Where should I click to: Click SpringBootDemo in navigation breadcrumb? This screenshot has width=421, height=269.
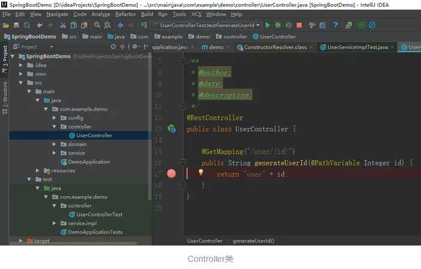pos(30,37)
